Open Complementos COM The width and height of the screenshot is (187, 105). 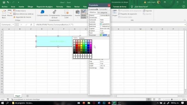coord(66,14)
